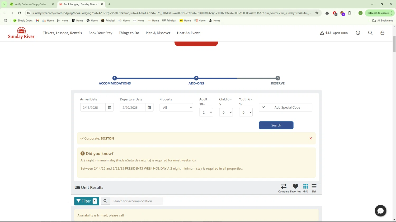This screenshot has width=396, height=222.
Task: Click the accommodation search magnifier icon
Action: (x=105, y=201)
